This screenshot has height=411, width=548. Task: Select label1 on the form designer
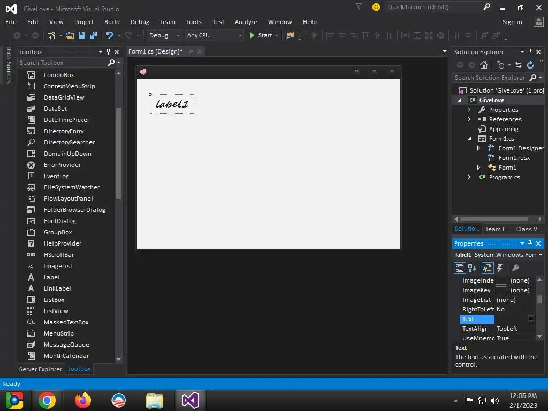point(172,104)
